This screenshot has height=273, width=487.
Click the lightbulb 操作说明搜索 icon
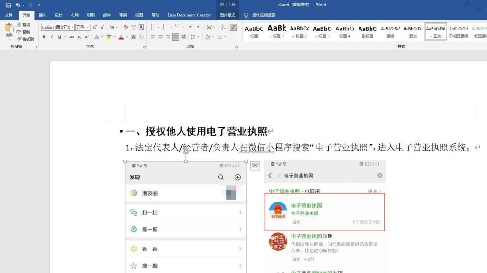[246, 15]
